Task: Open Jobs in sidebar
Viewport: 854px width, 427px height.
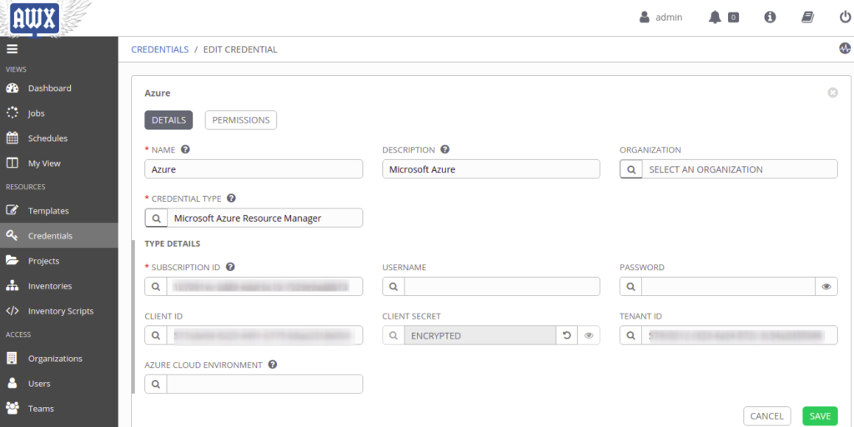Action: pos(59,113)
